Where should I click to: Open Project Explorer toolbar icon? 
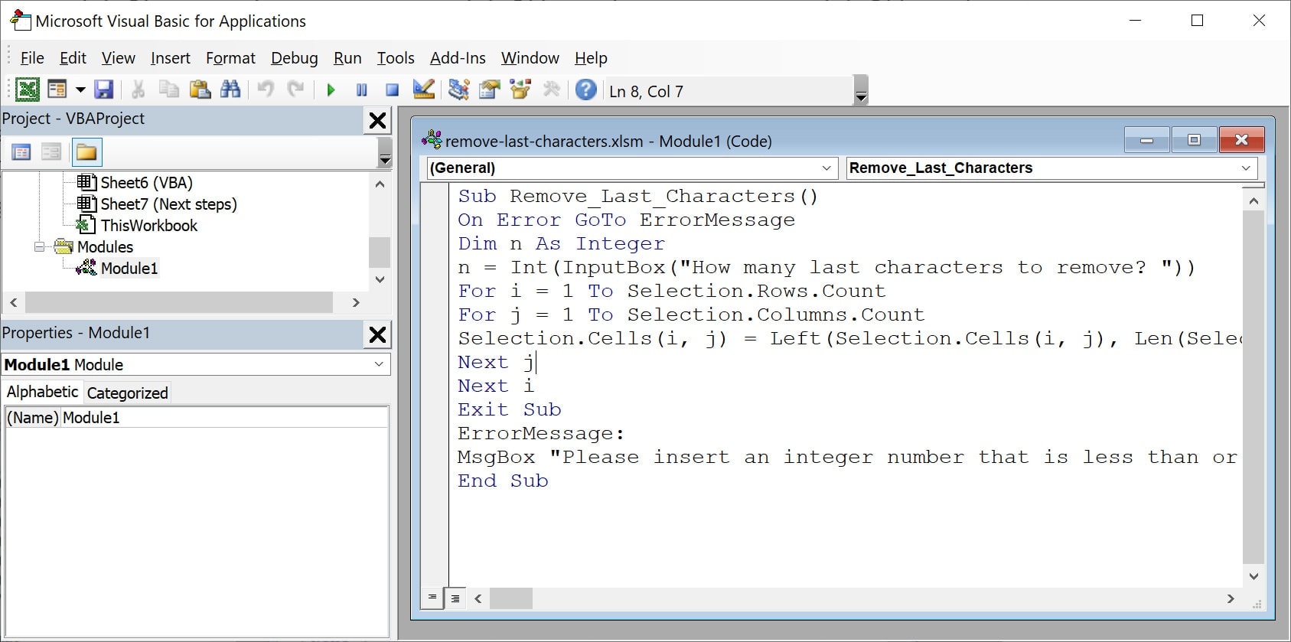(x=459, y=90)
